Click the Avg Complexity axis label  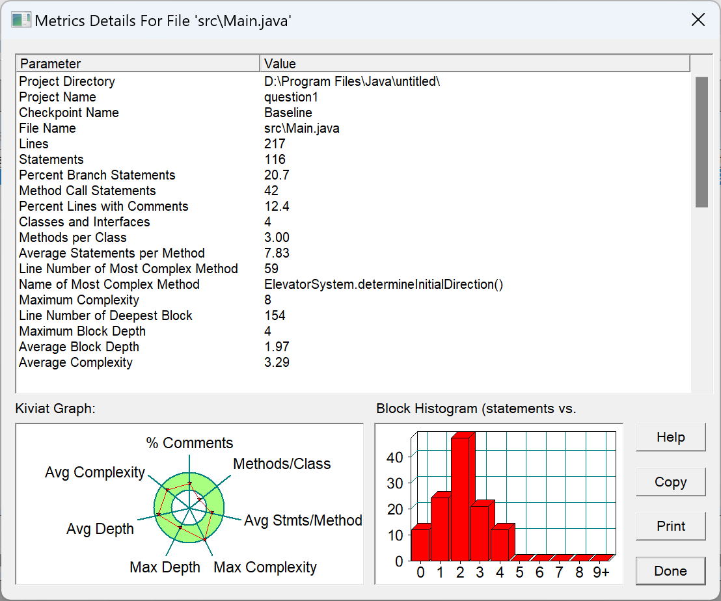[95, 472]
